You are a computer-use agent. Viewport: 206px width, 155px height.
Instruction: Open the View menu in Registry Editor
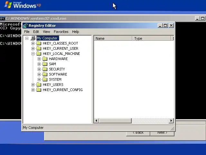[x=46, y=32]
